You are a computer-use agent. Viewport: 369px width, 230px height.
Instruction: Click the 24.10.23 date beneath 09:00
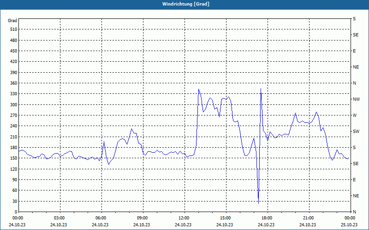click(142, 224)
